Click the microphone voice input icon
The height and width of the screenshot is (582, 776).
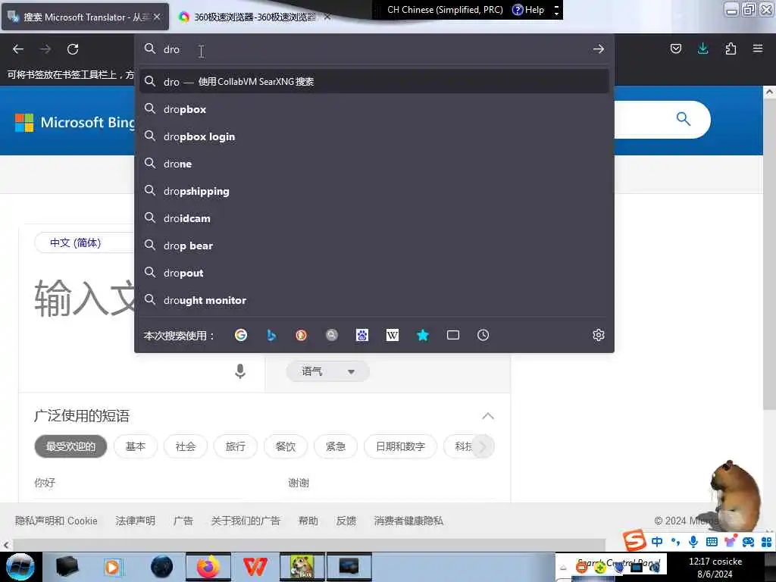coord(240,371)
